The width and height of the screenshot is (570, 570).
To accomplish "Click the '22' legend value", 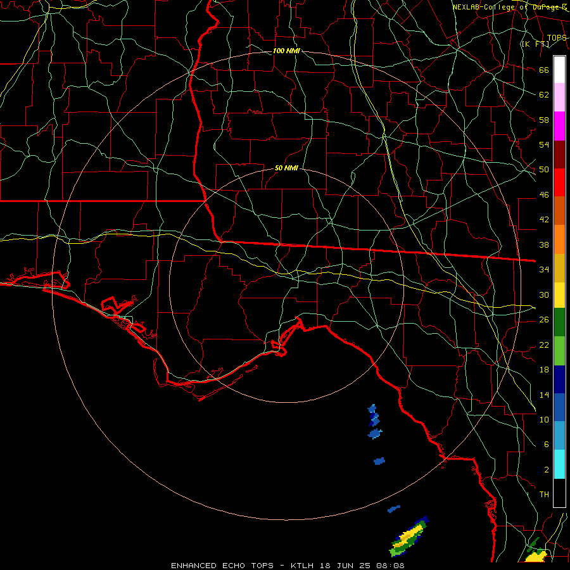I will 544,345.
